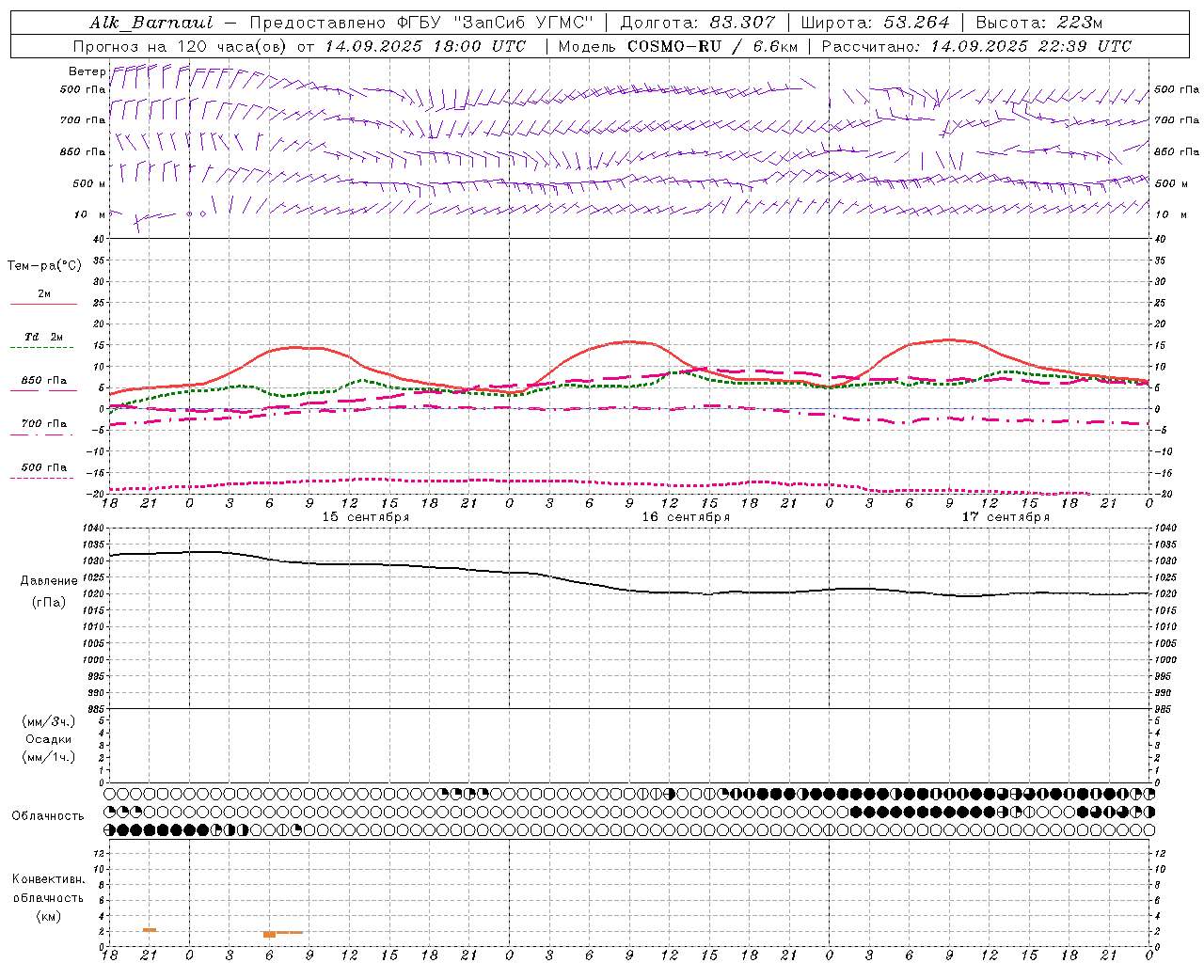
Task: Click the '2м' temperature legend entry
Action: pos(44,294)
